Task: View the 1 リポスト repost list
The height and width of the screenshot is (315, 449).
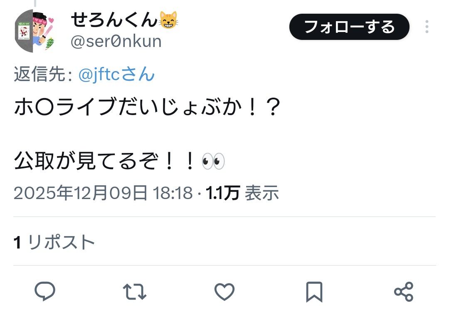Action: [x=54, y=242]
